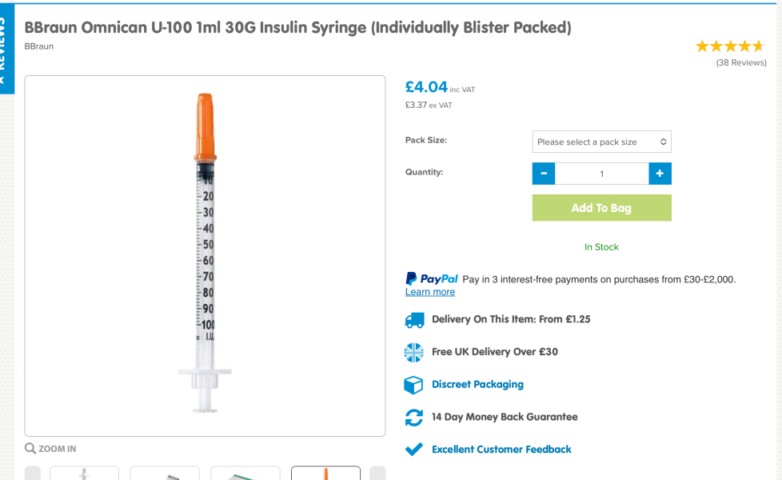Click the left thumbnail scroll arrow
Screen dimensions: 782x480
[34, 474]
